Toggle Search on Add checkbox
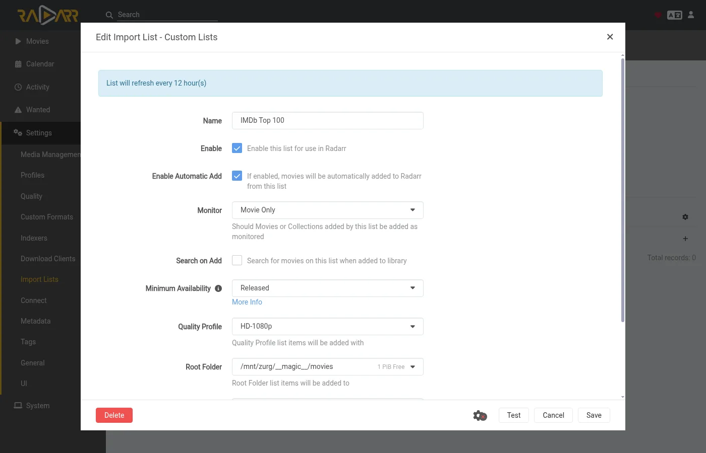 [x=237, y=260]
